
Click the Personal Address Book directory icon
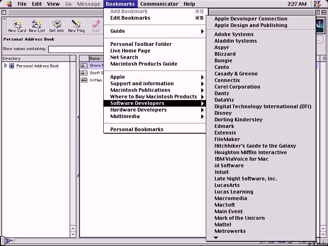[11, 66]
